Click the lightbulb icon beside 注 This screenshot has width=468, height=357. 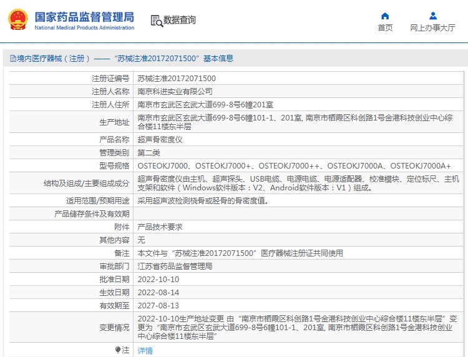[118, 350]
